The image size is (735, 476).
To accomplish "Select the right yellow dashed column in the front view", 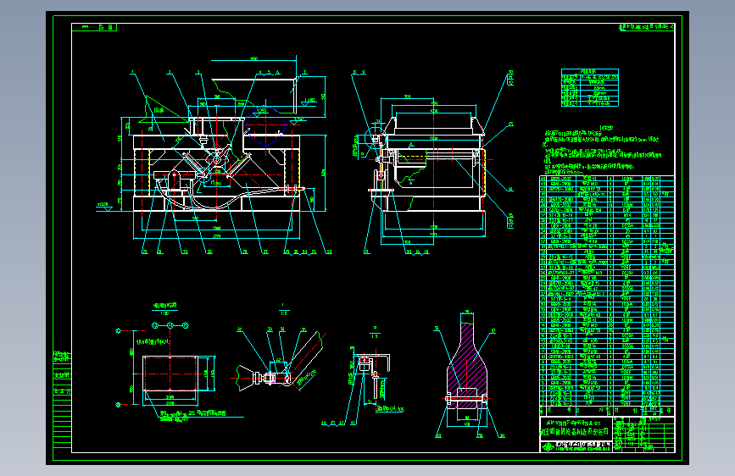I will [292, 173].
